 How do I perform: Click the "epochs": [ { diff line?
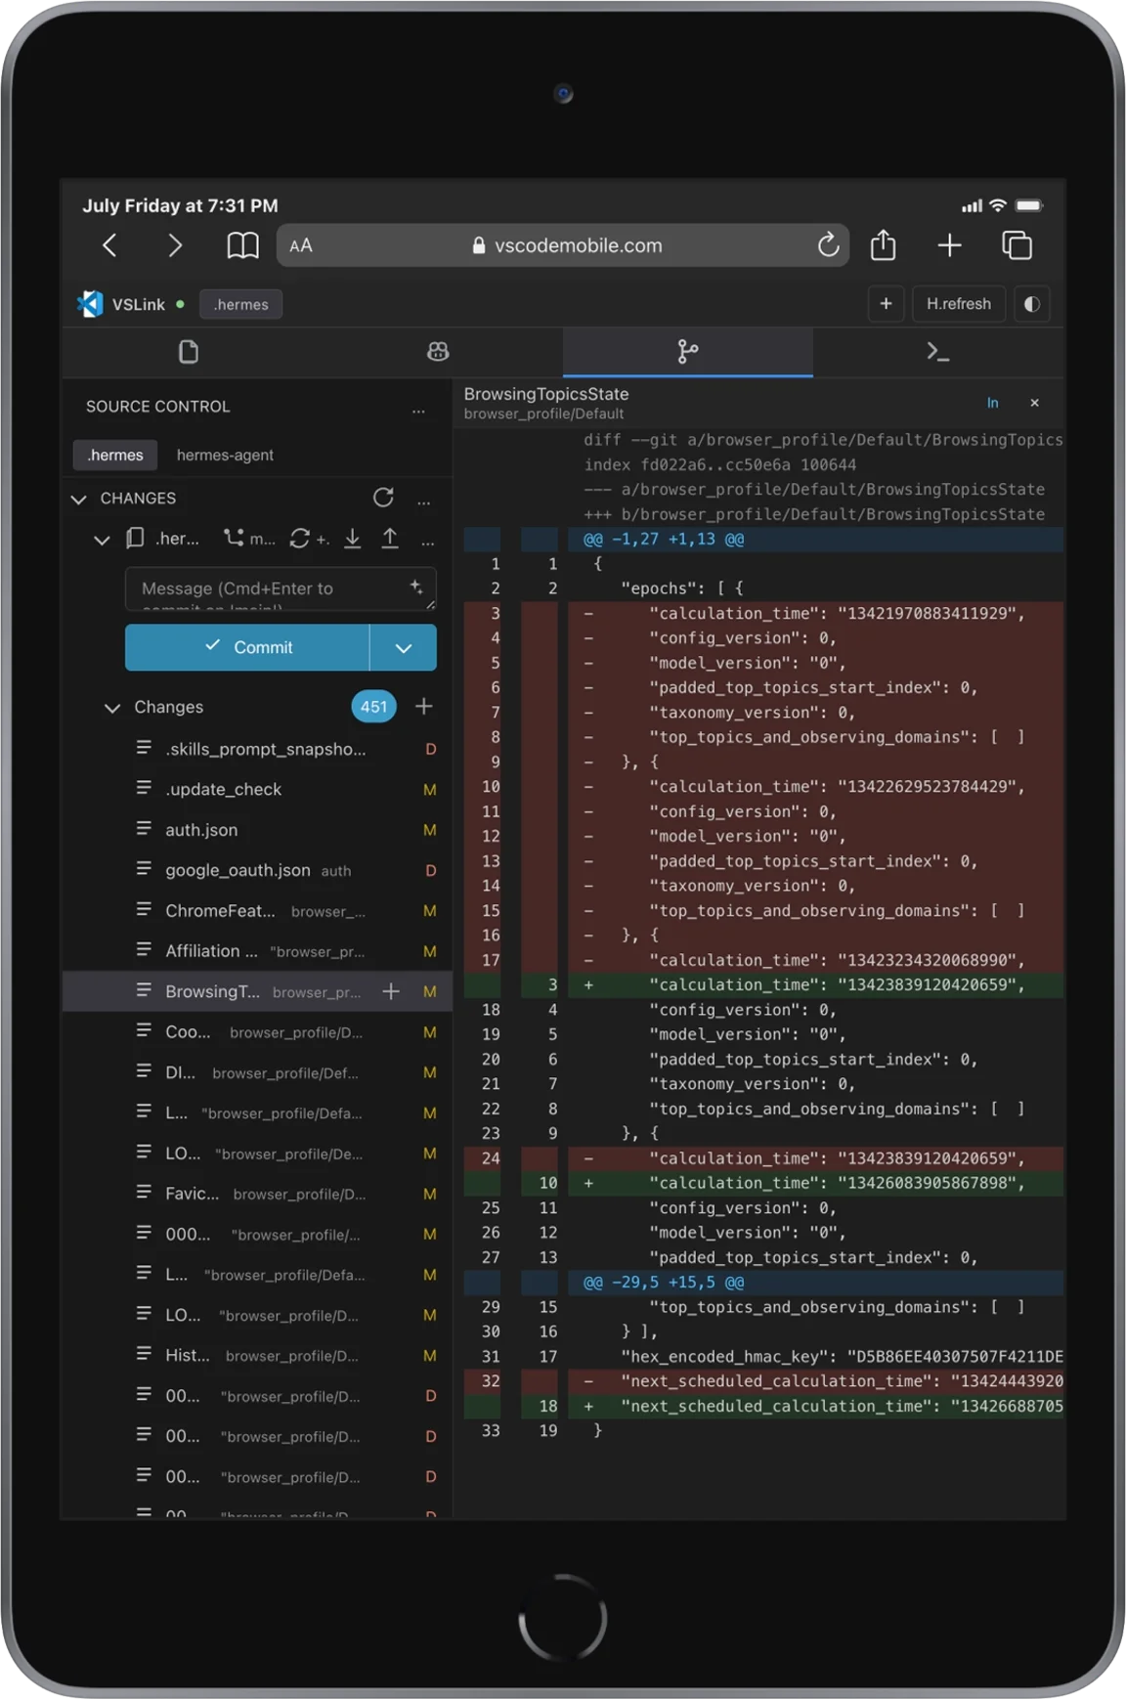[x=763, y=588]
